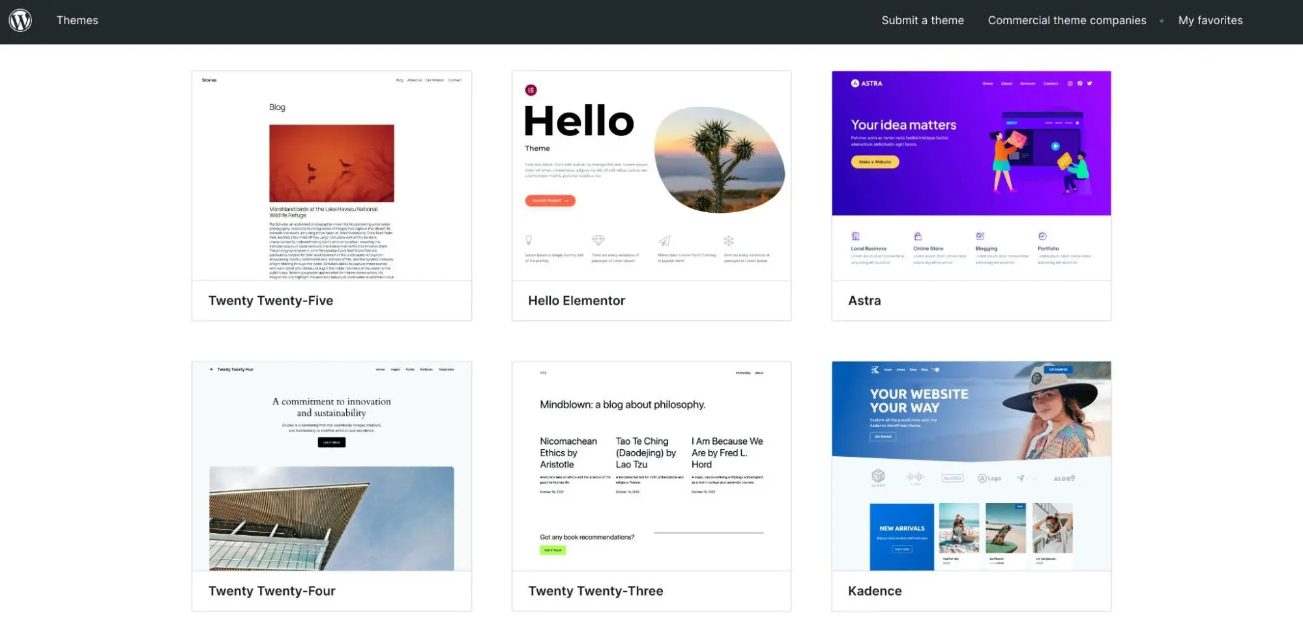Click Submit a theme
This screenshot has width=1303, height=621.
tap(922, 20)
